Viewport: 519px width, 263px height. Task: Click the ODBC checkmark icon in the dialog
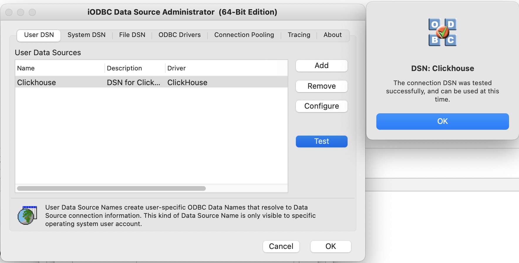[x=443, y=32]
